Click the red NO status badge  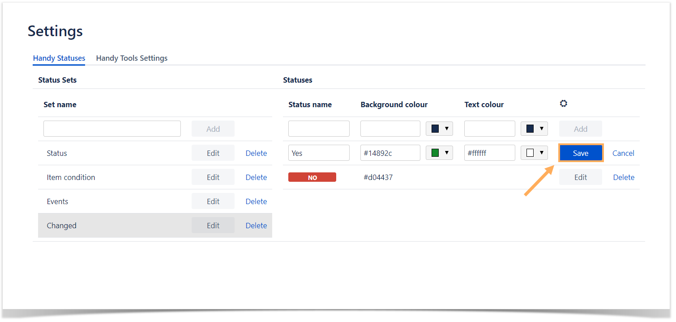[312, 177]
